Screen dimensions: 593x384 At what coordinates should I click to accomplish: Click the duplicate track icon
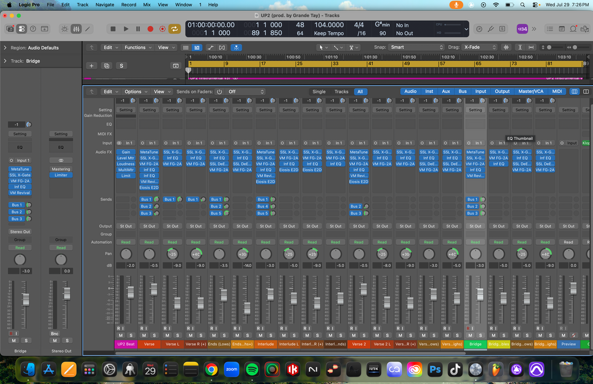[107, 66]
